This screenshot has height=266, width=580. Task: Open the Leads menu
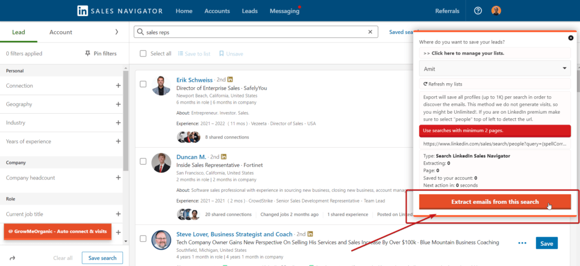250,11
